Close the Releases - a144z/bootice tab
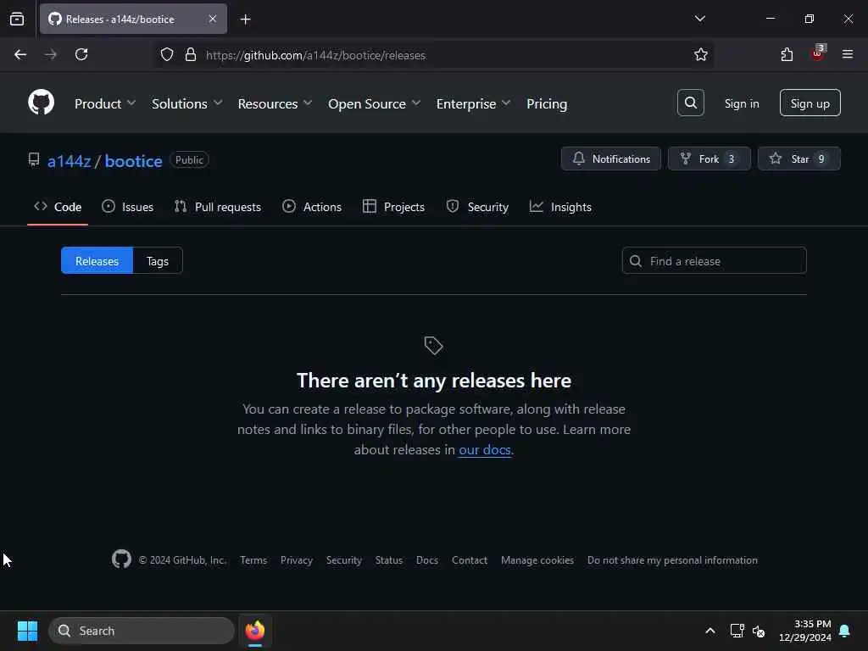This screenshot has height=651, width=868. [x=213, y=19]
